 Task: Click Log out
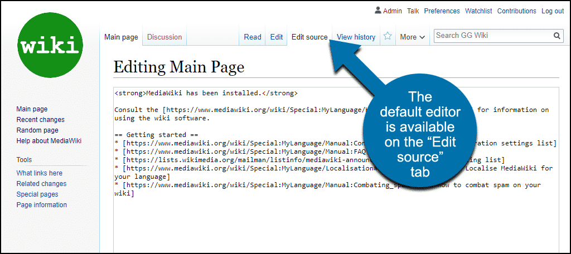[553, 11]
